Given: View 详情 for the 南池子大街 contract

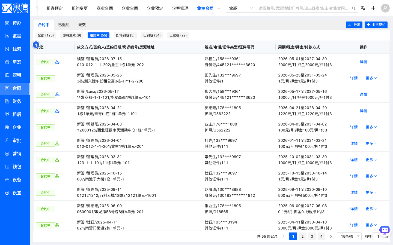Looking at the screenshot, I should coord(354,176).
